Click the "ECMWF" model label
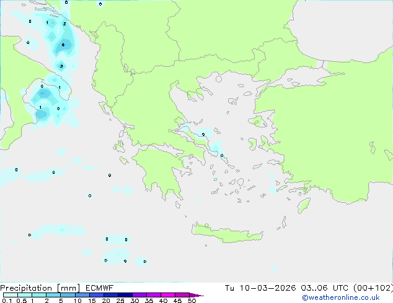 click(x=100, y=288)
